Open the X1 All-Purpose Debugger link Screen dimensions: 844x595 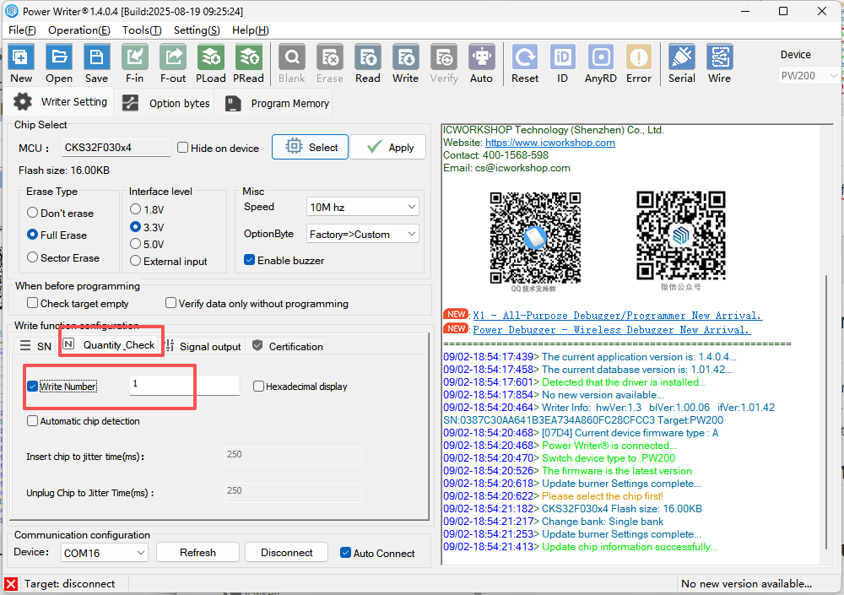coord(618,316)
